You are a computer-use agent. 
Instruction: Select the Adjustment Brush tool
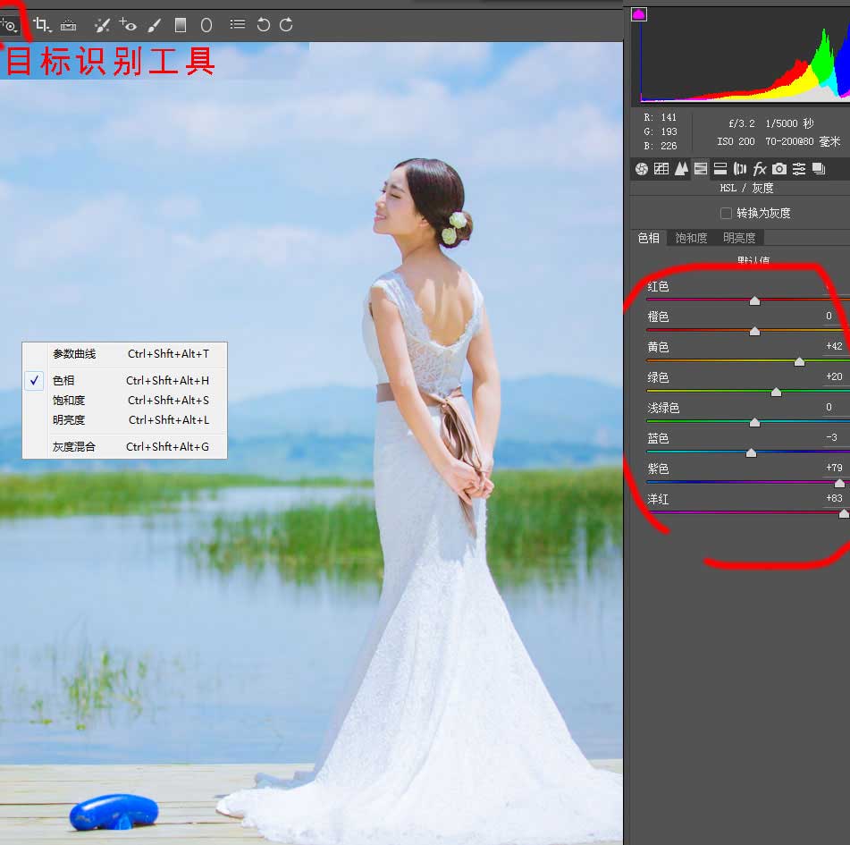coord(154,25)
